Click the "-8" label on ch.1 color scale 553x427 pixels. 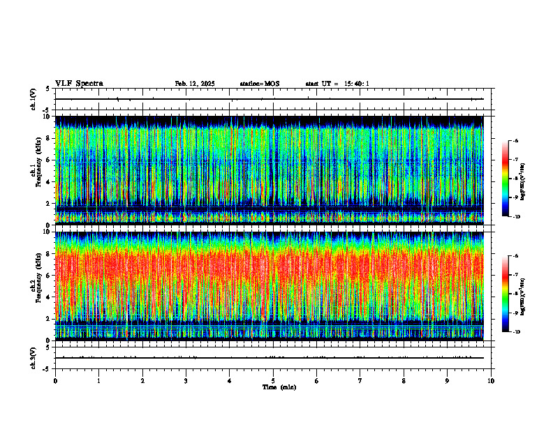(515, 179)
